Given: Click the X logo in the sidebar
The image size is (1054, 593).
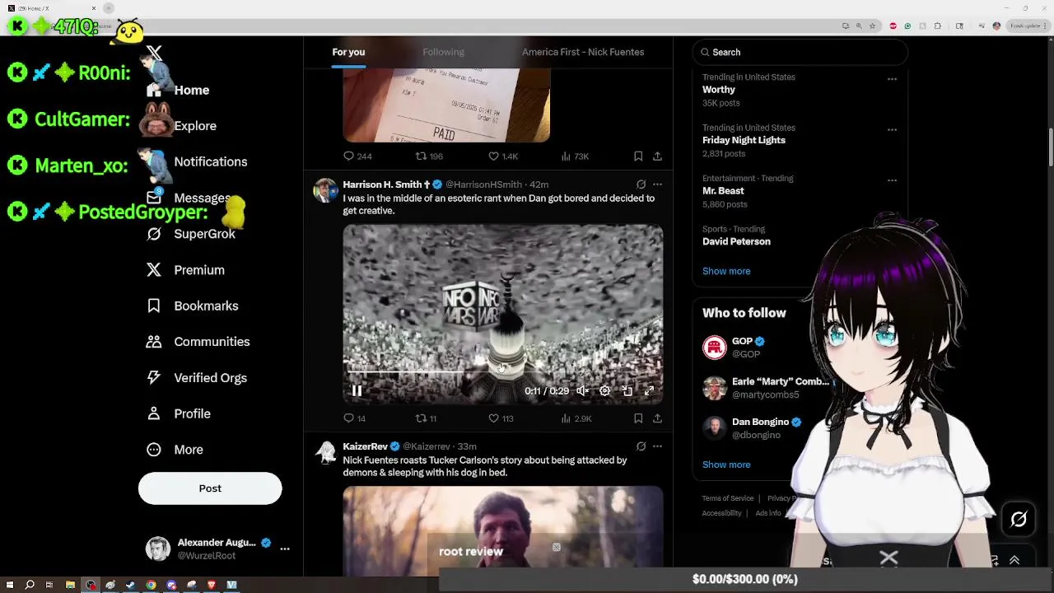Looking at the screenshot, I should click(154, 54).
